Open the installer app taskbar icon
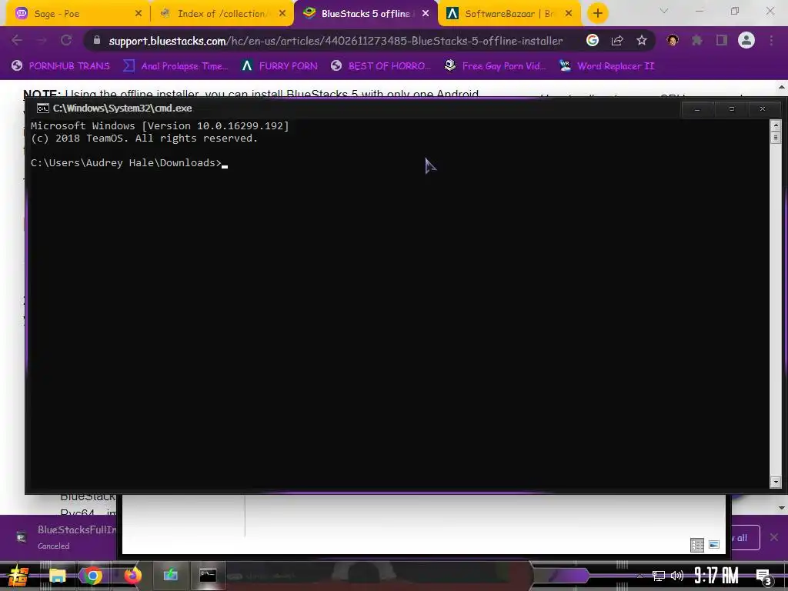788x591 pixels. click(x=170, y=575)
